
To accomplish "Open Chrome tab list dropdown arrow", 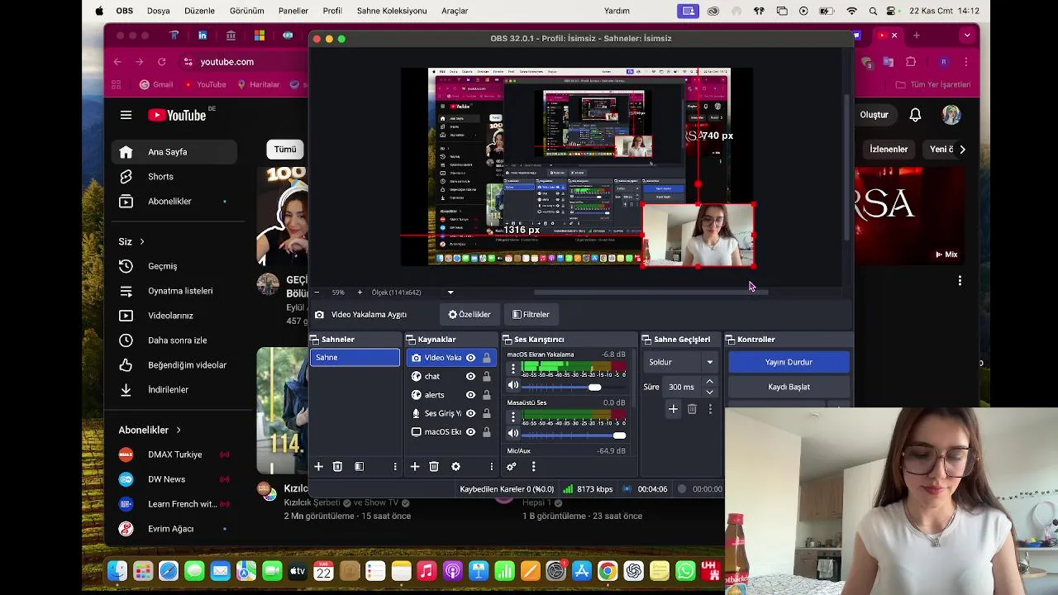I will 967,36.
